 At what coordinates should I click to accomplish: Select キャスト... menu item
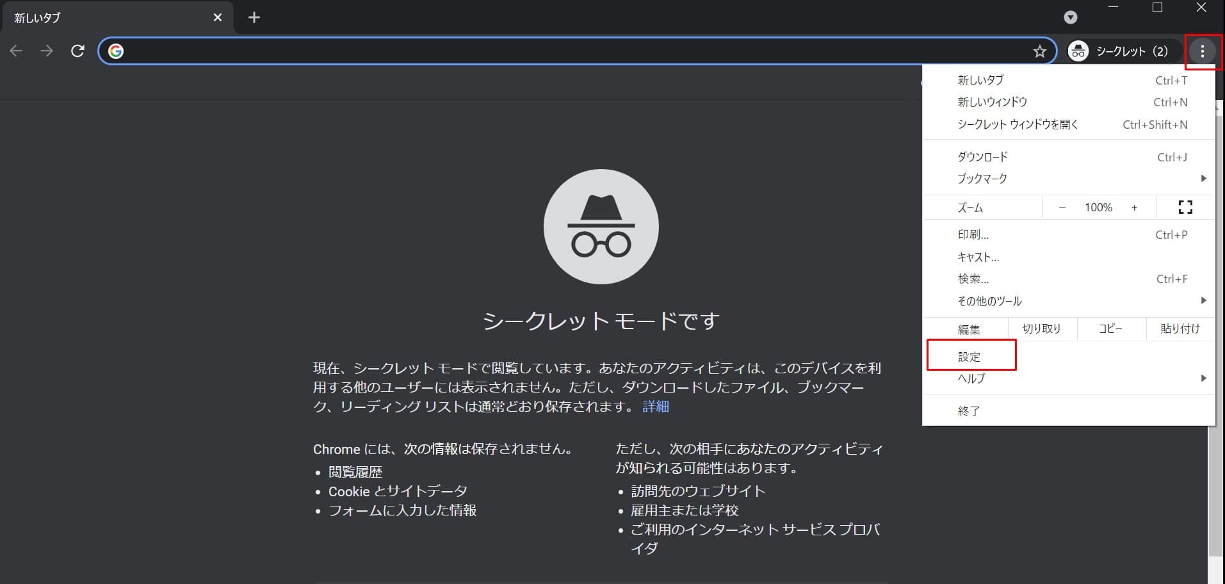[x=1068, y=257]
